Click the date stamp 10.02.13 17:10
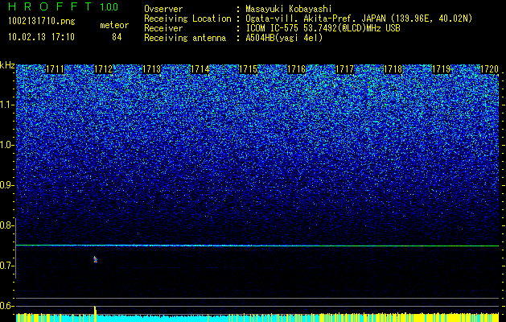The width and height of the screenshot is (506, 322). pyautogui.click(x=41, y=36)
